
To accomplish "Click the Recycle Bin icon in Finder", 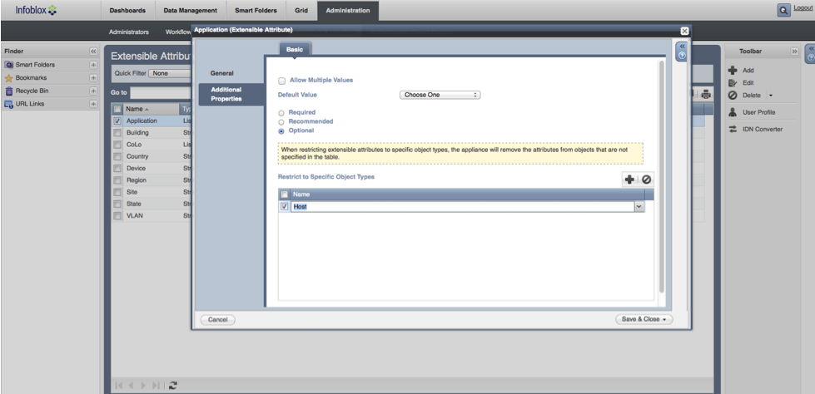I will [x=8, y=91].
